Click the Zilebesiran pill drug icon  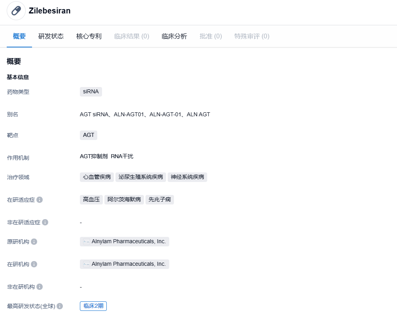16,11
